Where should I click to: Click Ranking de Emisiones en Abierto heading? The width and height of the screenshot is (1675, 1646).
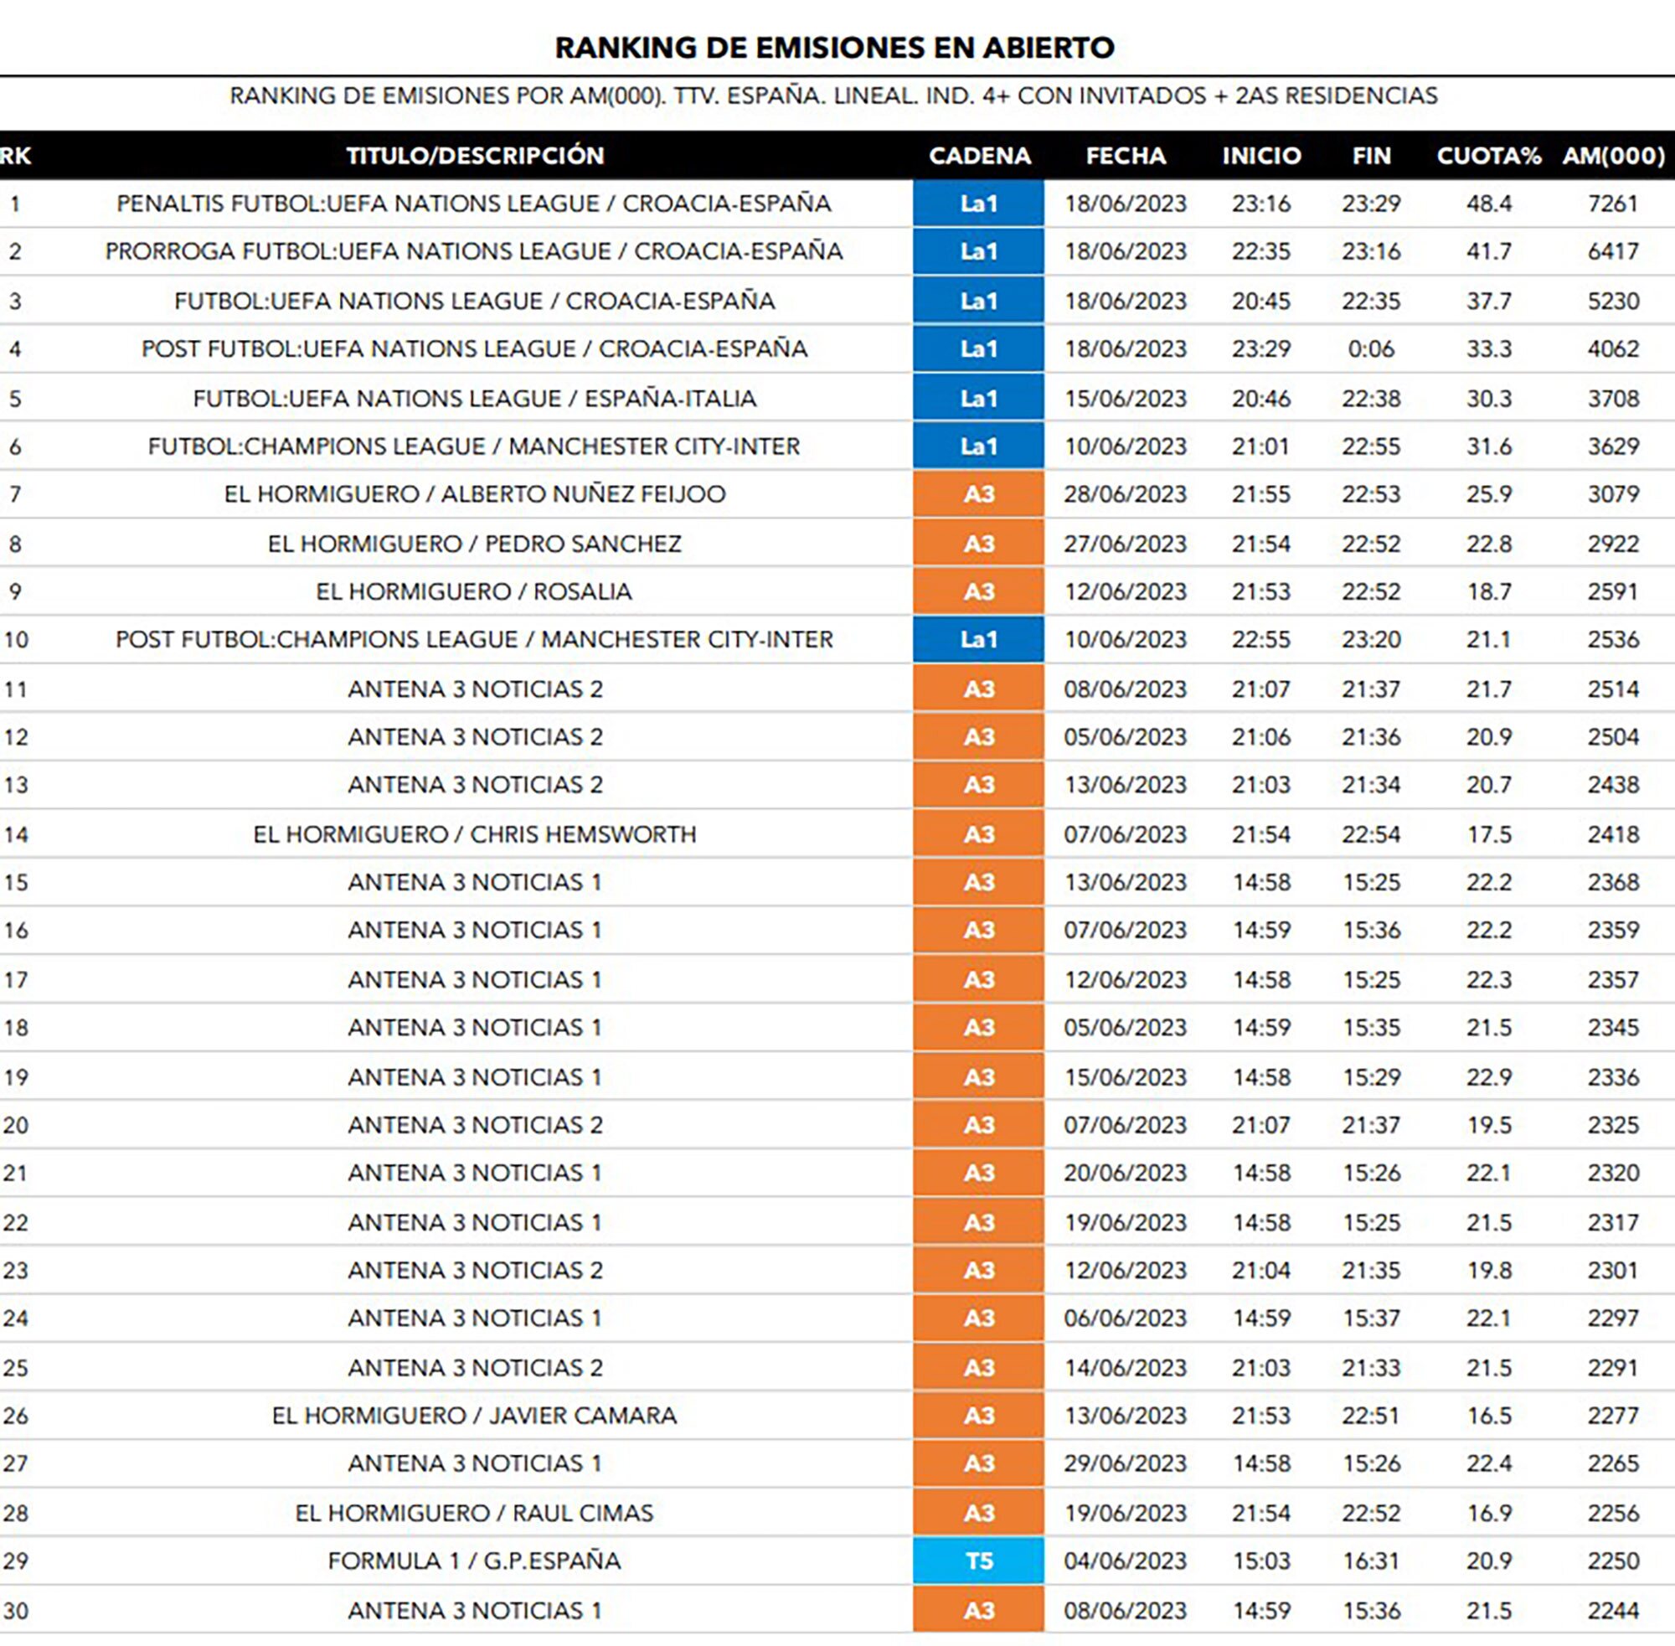pos(834,48)
